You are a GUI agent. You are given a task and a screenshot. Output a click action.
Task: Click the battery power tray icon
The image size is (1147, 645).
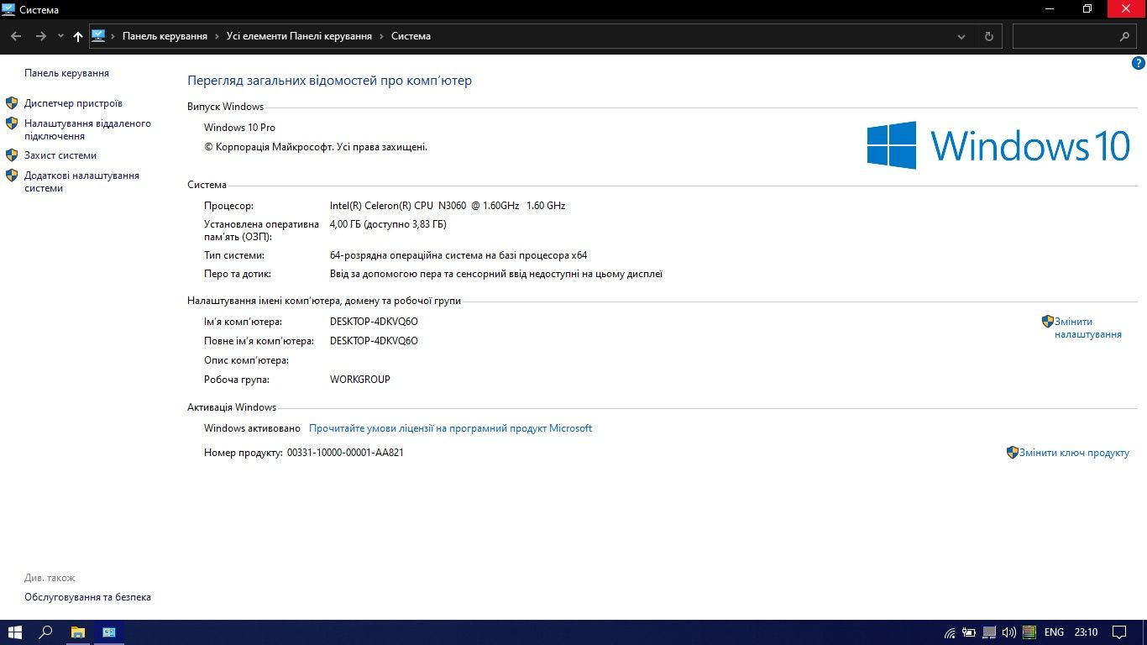coord(969,632)
